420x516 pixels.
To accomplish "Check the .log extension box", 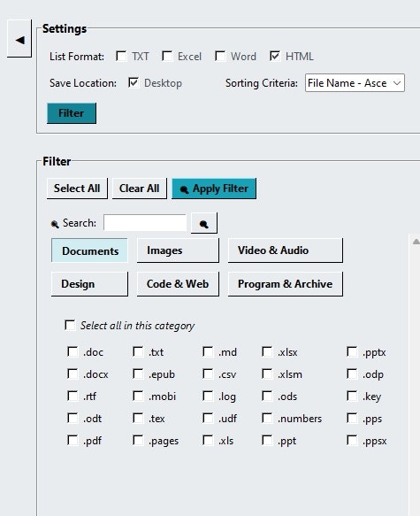I will [208, 396].
